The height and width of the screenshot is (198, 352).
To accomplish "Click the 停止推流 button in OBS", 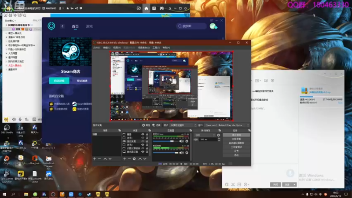I will (236, 135).
